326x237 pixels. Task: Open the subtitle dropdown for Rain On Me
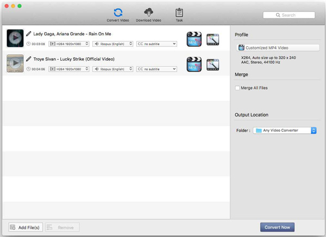[156, 44]
